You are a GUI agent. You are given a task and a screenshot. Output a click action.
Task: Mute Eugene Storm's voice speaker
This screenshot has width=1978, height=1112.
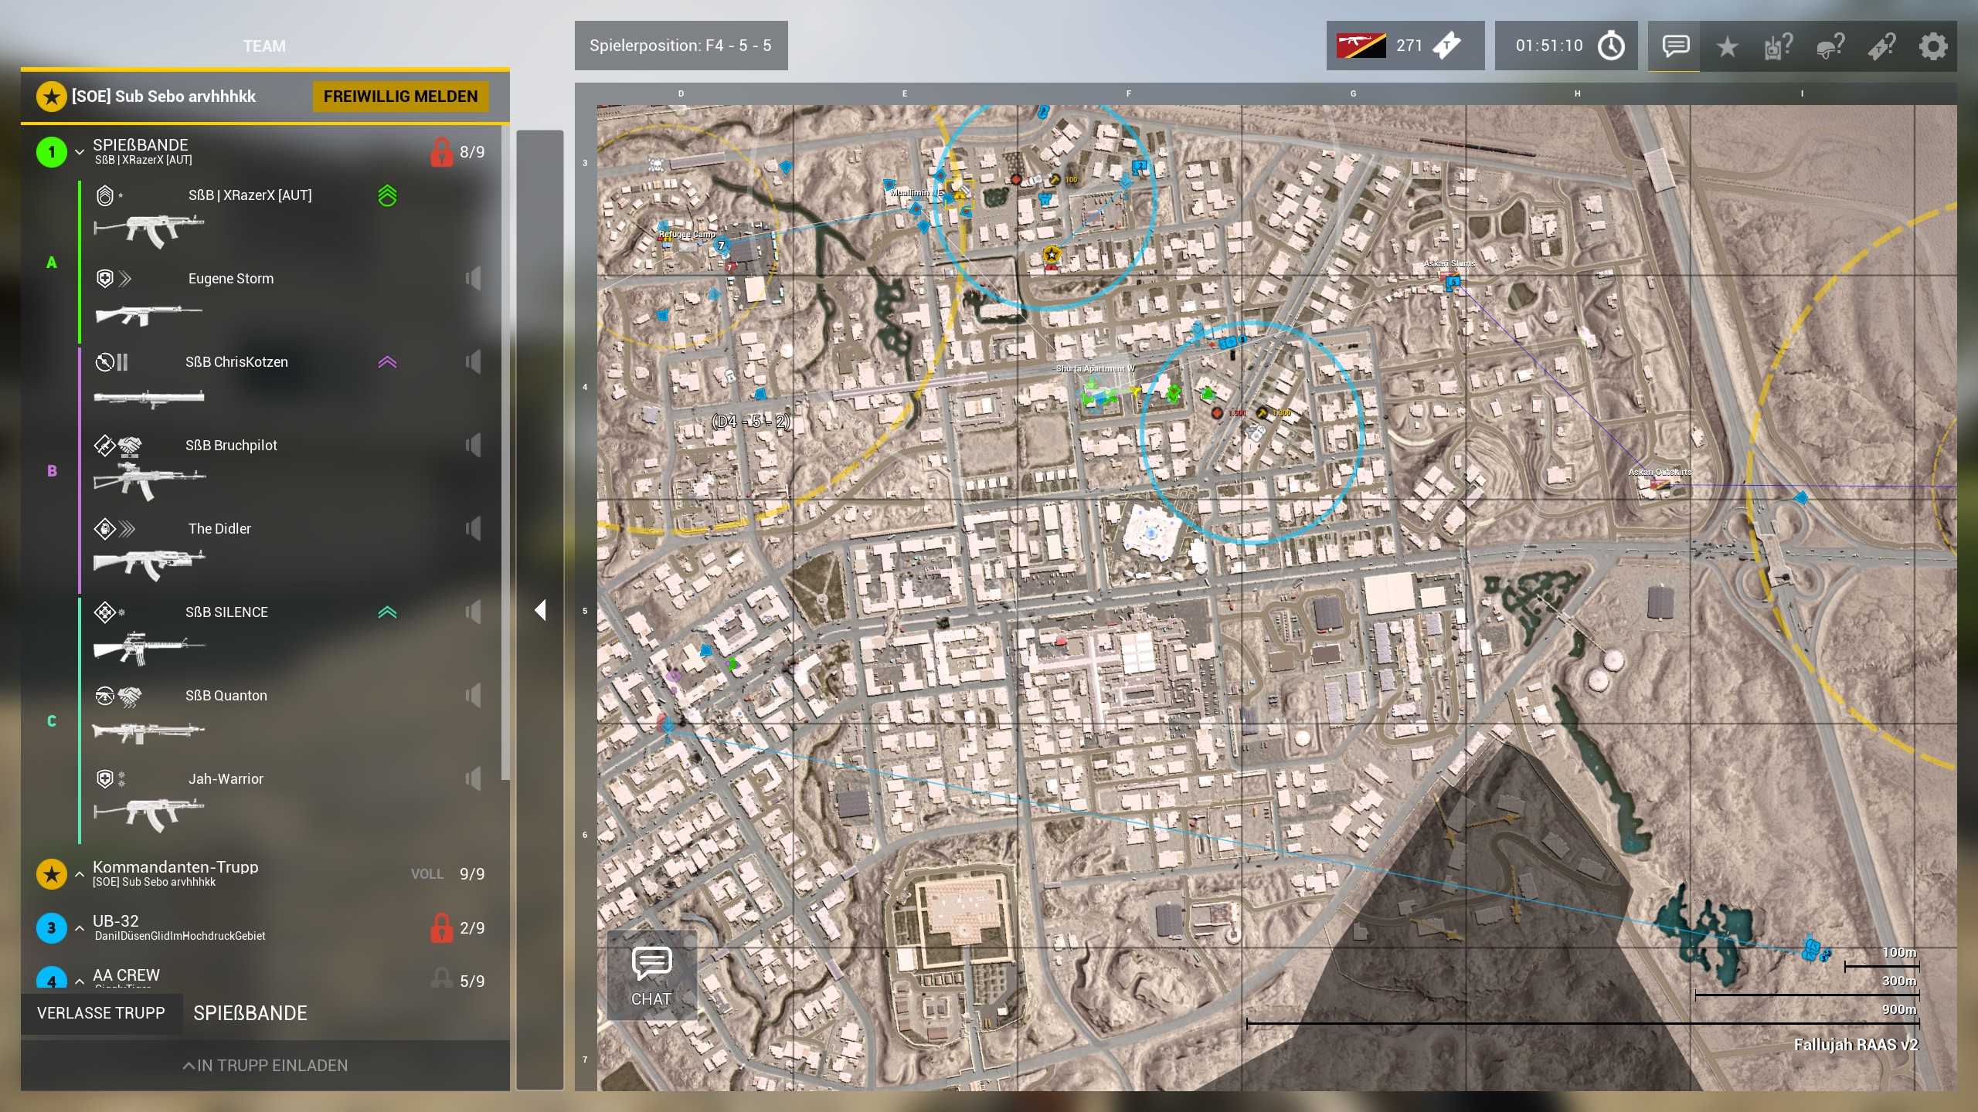(x=473, y=279)
